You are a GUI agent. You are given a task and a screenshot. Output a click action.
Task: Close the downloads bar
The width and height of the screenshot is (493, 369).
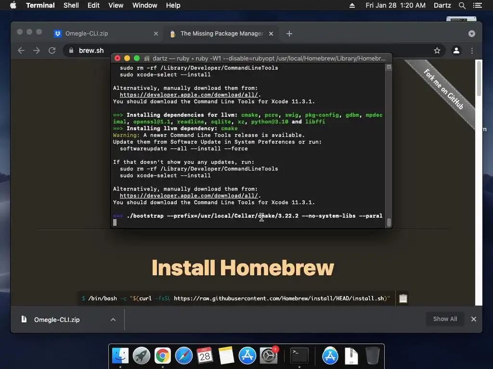click(474, 319)
